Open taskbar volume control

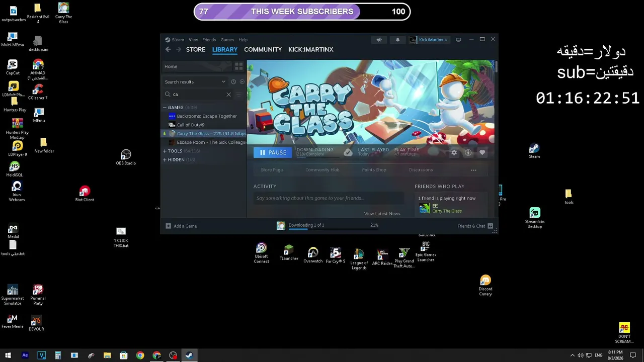coord(580,355)
